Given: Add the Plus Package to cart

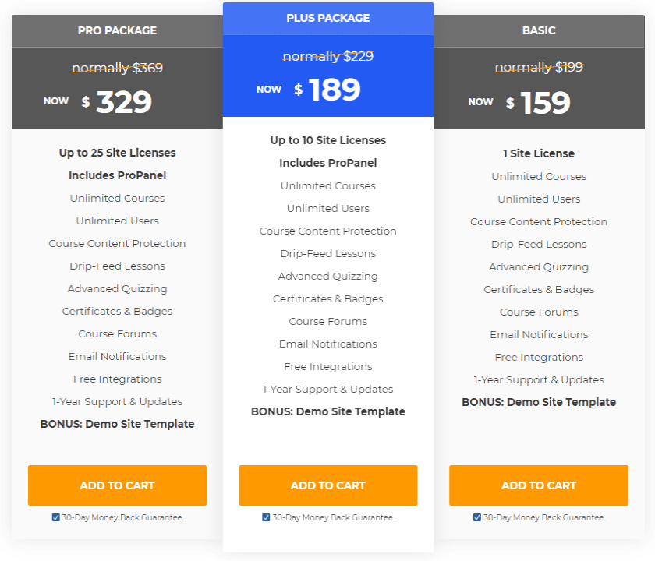Looking at the screenshot, I should 327,485.
